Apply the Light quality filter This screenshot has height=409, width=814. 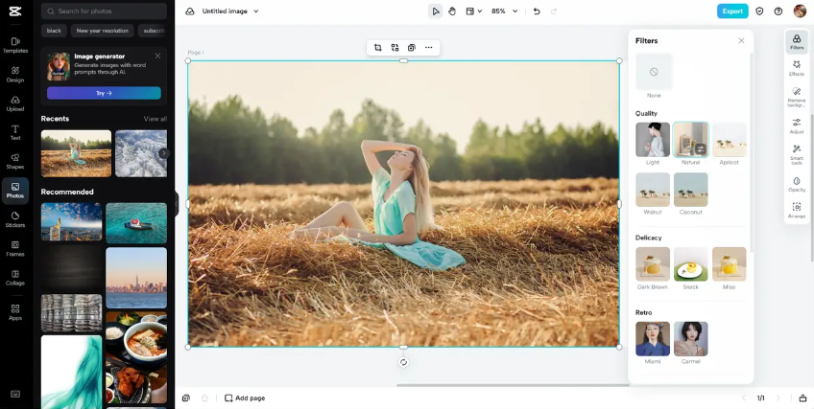pyautogui.click(x=653, y=140)
